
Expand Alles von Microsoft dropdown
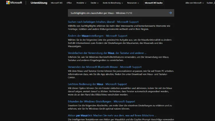coord(194,3)
